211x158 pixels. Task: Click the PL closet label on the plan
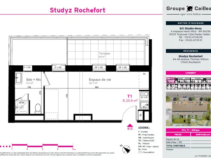[144, 74]
